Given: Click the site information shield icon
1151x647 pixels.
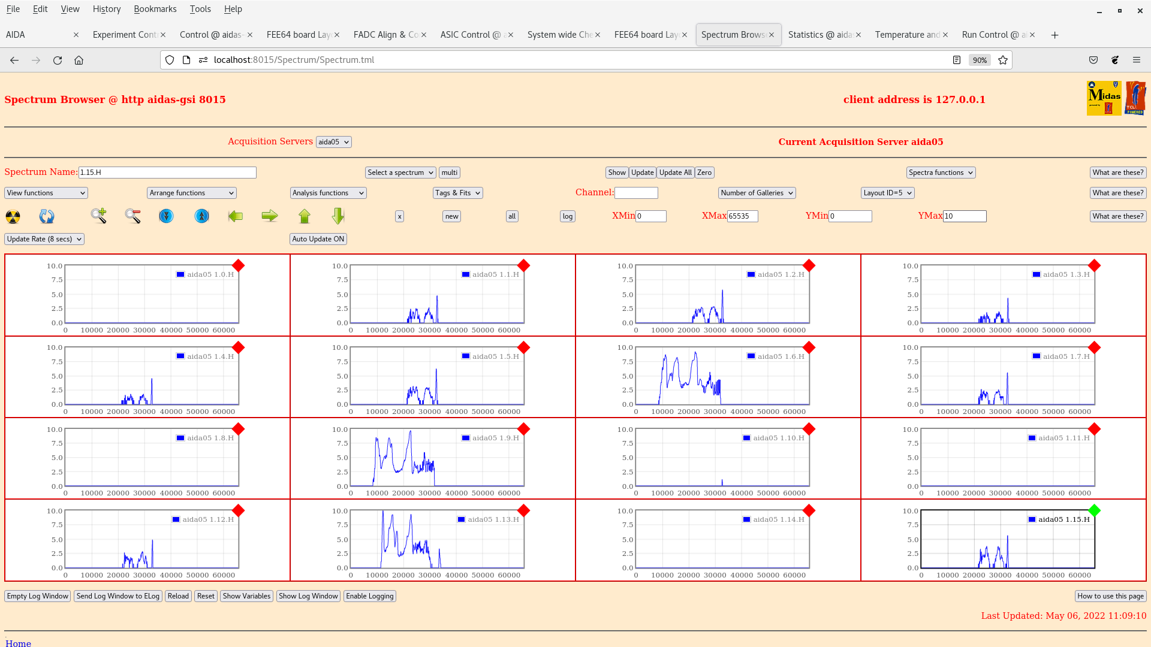Looking at the screenshot, I should pyautogui.click(x=170, y=60).
